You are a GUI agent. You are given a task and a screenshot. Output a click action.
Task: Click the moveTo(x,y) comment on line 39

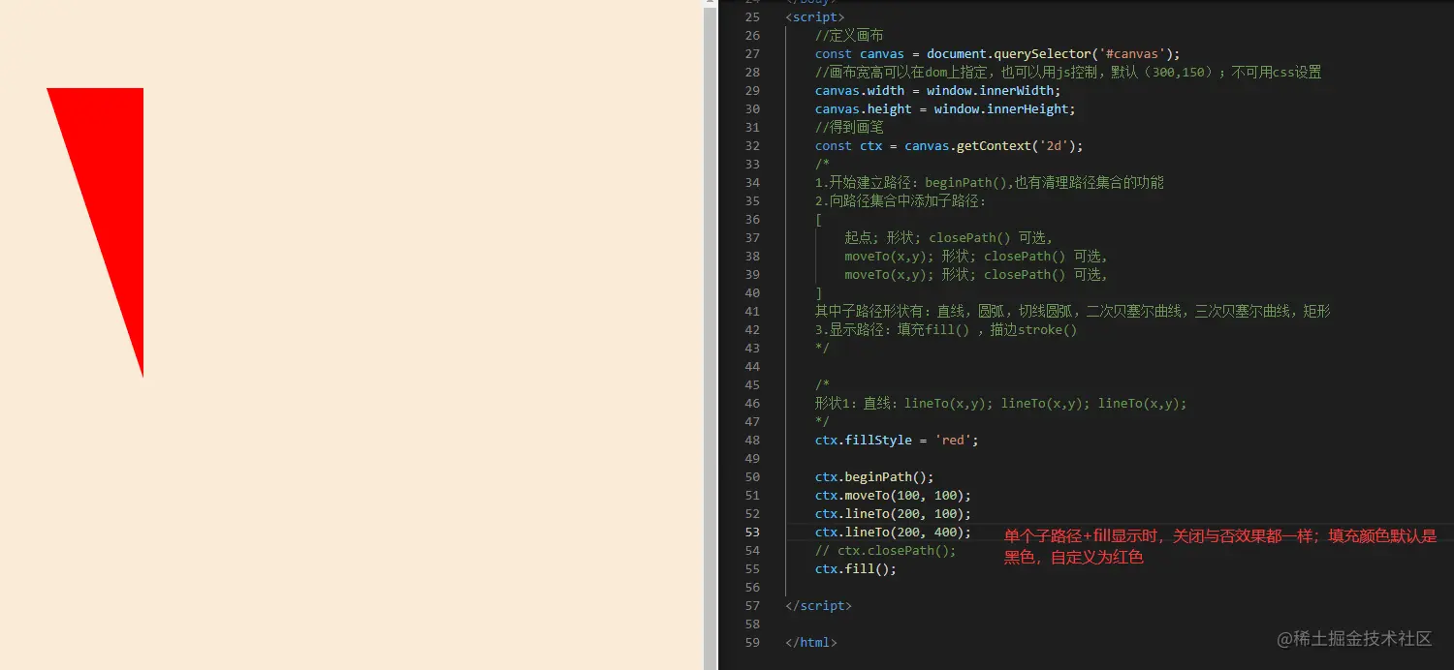click(976, 275)
